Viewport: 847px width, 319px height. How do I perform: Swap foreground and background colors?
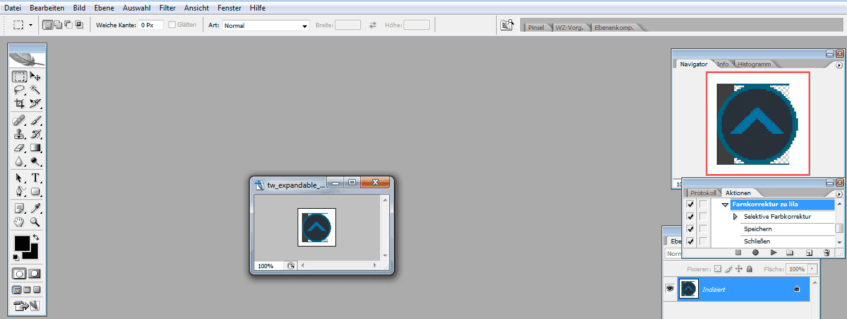36,237
